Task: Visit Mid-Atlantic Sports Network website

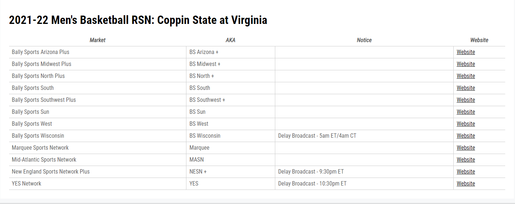Action: point(466,159)
